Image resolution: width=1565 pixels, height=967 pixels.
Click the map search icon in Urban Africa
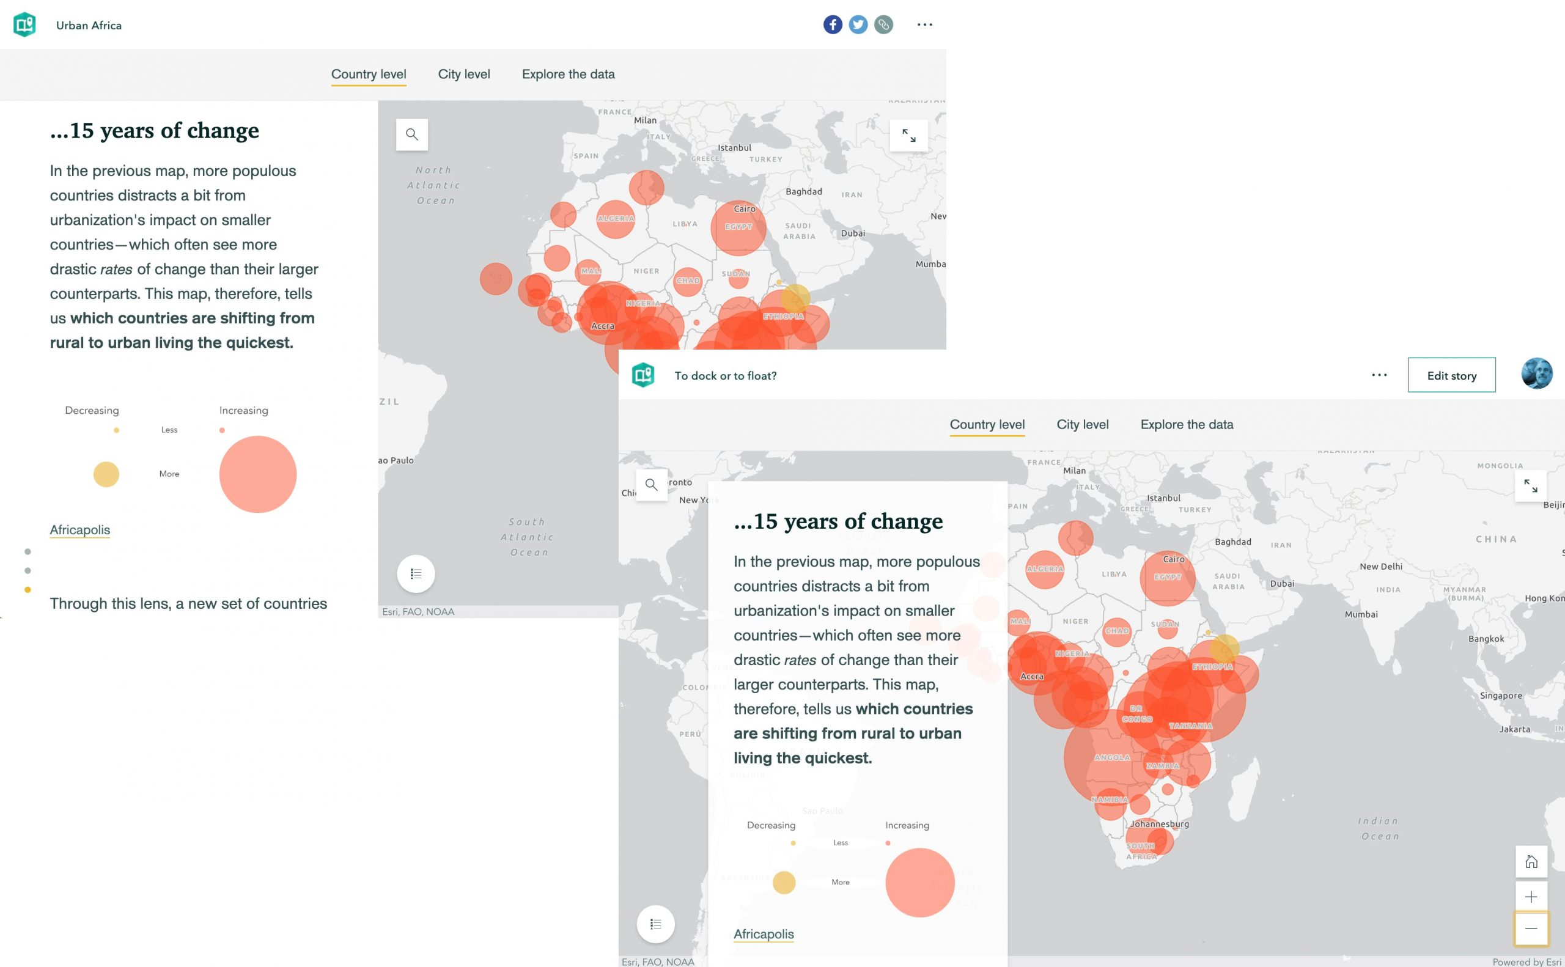pos(412,135)
